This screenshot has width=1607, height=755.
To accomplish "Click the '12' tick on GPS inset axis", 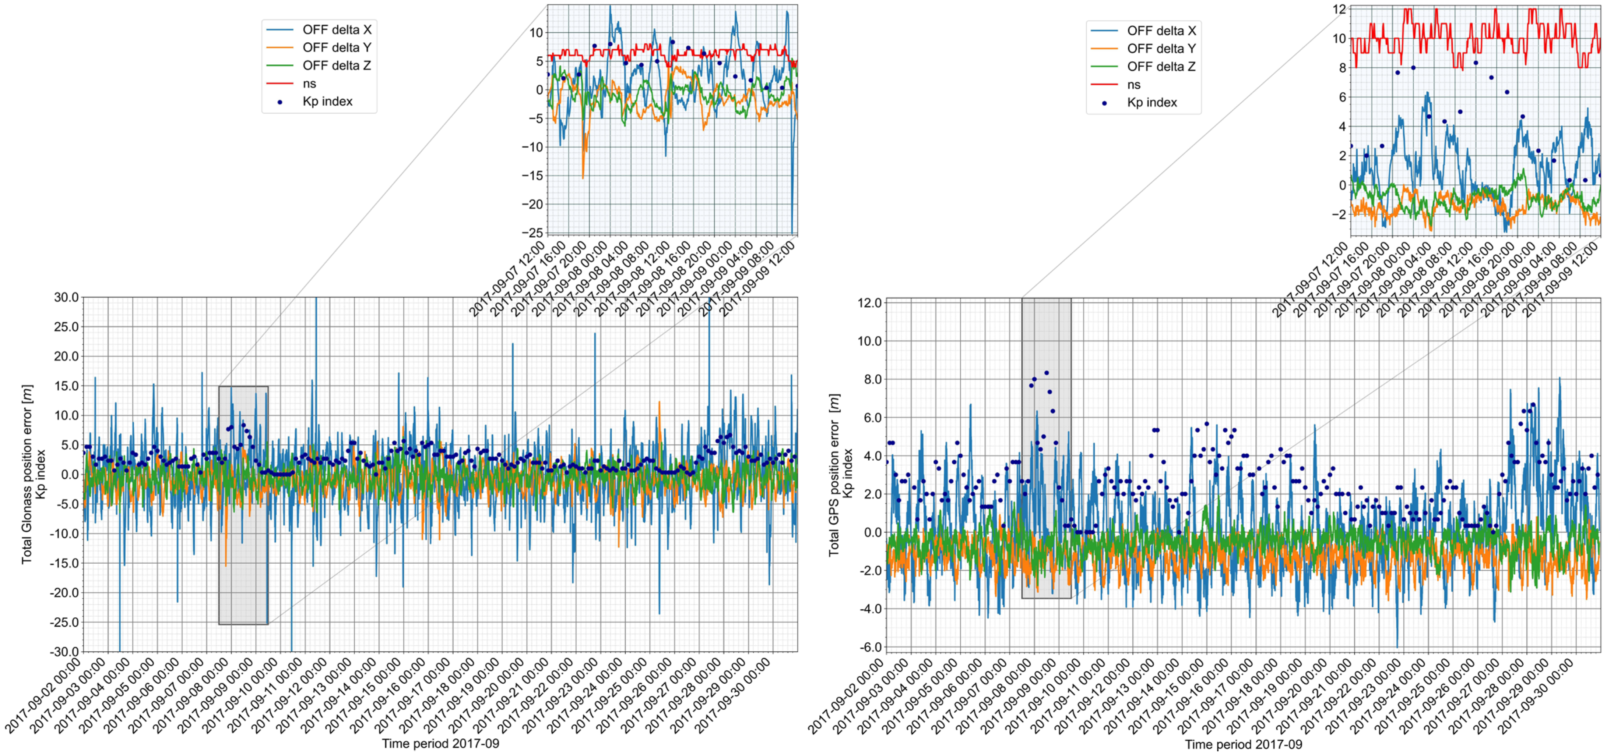I will tap(1339, 9).
